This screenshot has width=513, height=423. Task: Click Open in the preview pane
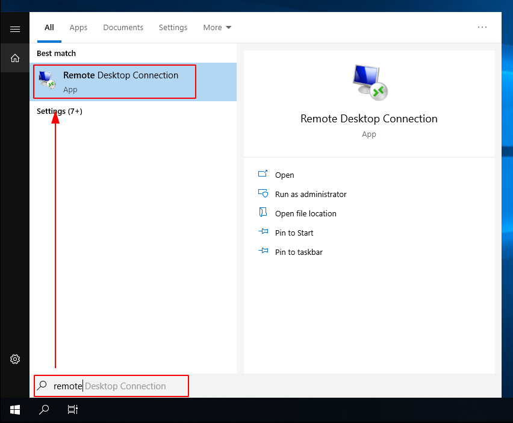click(x=284, y=175)
